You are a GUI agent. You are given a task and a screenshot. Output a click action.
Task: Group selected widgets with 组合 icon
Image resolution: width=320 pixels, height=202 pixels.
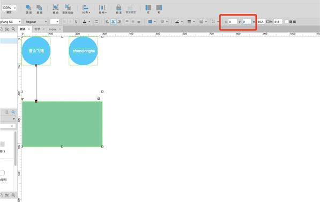tap(56, 9)
